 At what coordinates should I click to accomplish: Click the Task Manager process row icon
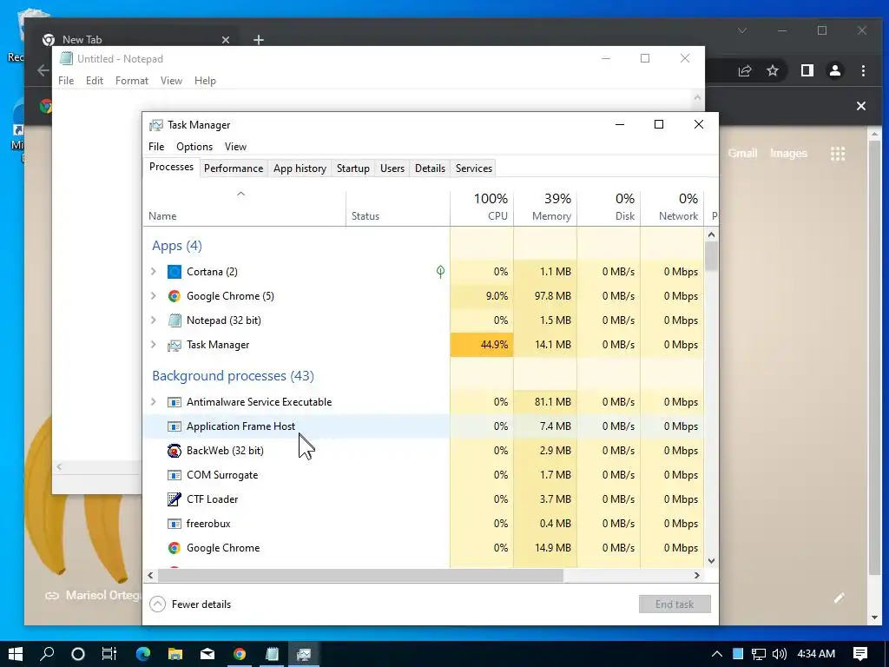(x=174, y=345)
